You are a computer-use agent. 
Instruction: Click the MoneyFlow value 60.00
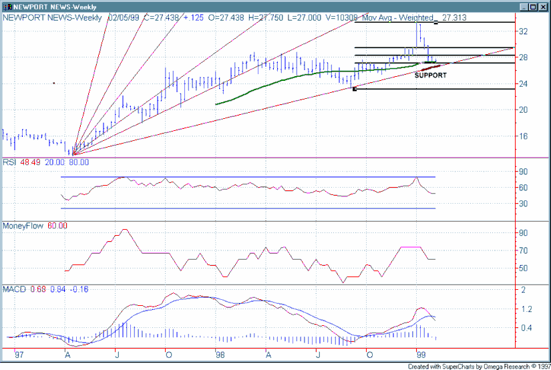coord(57,226)
